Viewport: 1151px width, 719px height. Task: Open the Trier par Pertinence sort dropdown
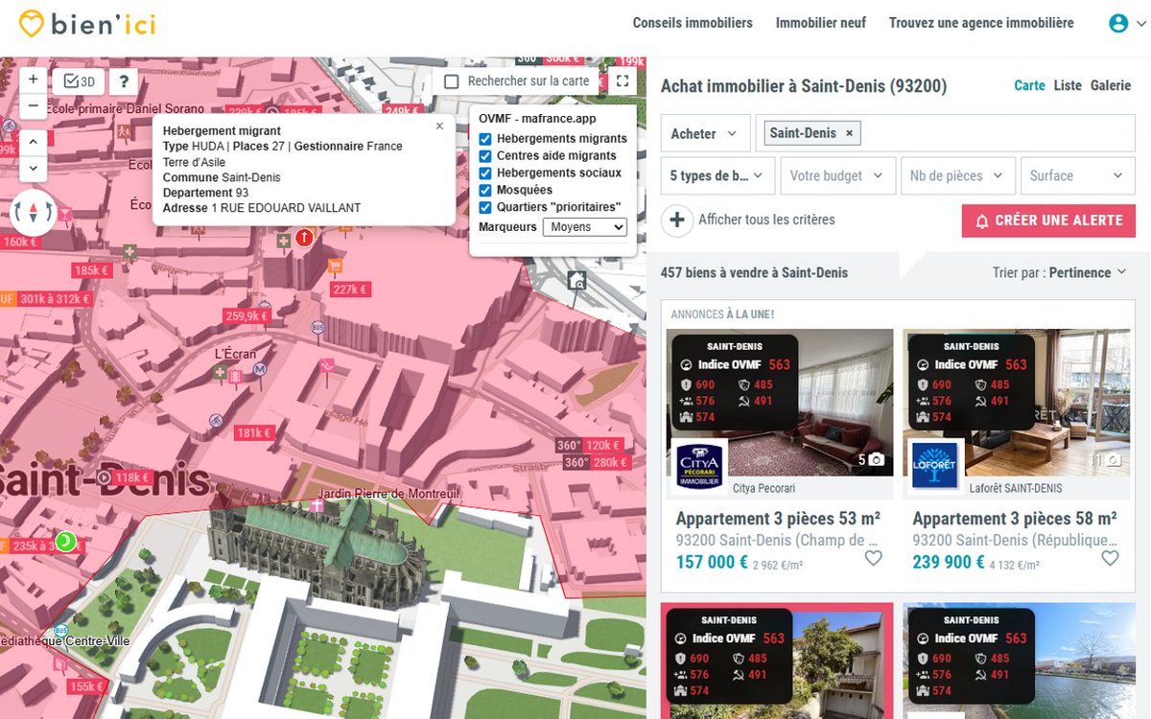click(1059, 272)
